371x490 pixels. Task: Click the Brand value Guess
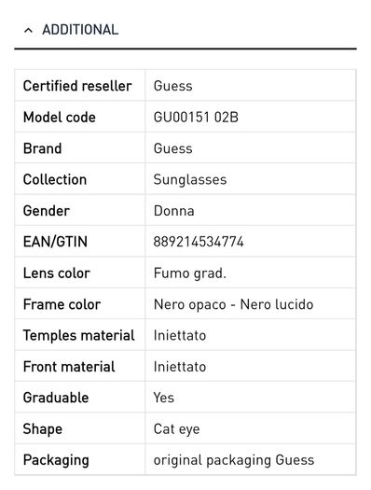(x=172, y=148)
